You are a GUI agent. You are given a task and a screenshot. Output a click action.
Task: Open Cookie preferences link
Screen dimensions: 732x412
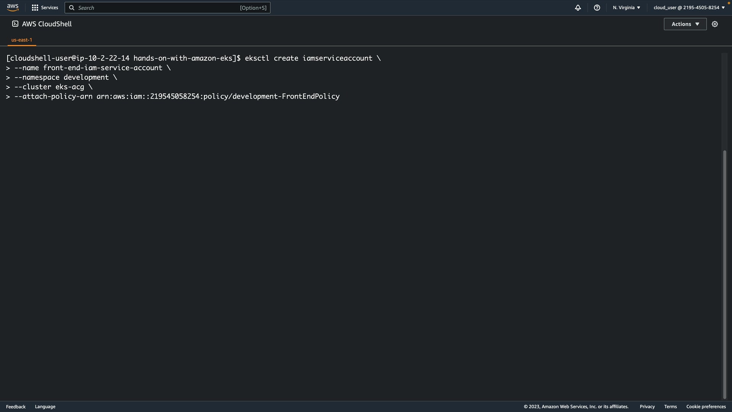click(706, 407)
